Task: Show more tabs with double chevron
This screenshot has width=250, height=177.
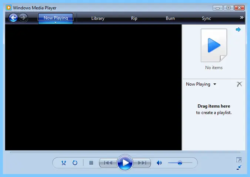Action: [242, 17]
